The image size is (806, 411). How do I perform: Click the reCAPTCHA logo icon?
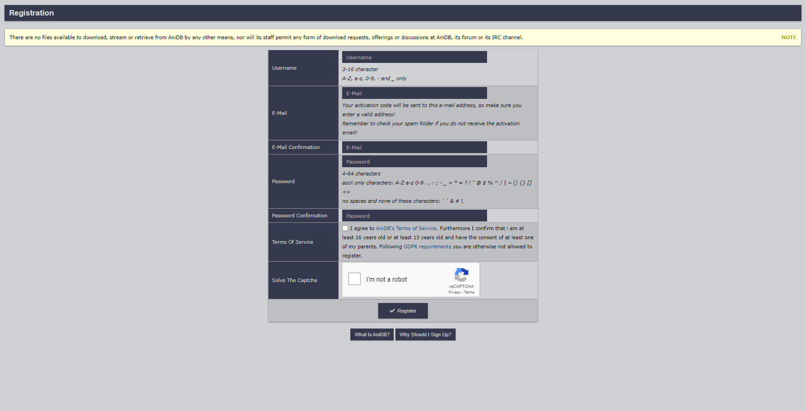pyautogui.click(x=461, y=275)
